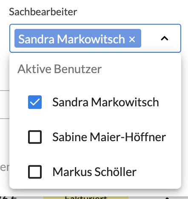
Task: Click the Sachbearbeiter field label
Action: (43, 11)
